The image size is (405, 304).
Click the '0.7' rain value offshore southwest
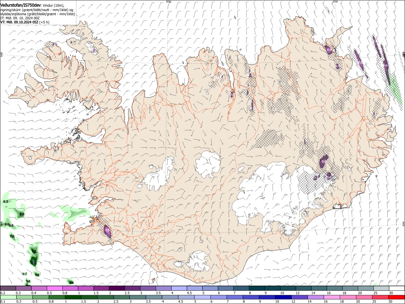25,274
